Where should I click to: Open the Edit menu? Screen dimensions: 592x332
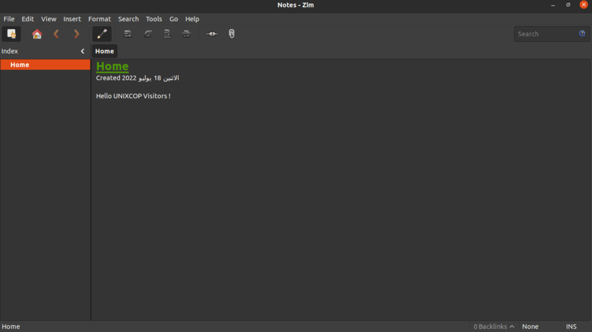click(x=28, y=19)
